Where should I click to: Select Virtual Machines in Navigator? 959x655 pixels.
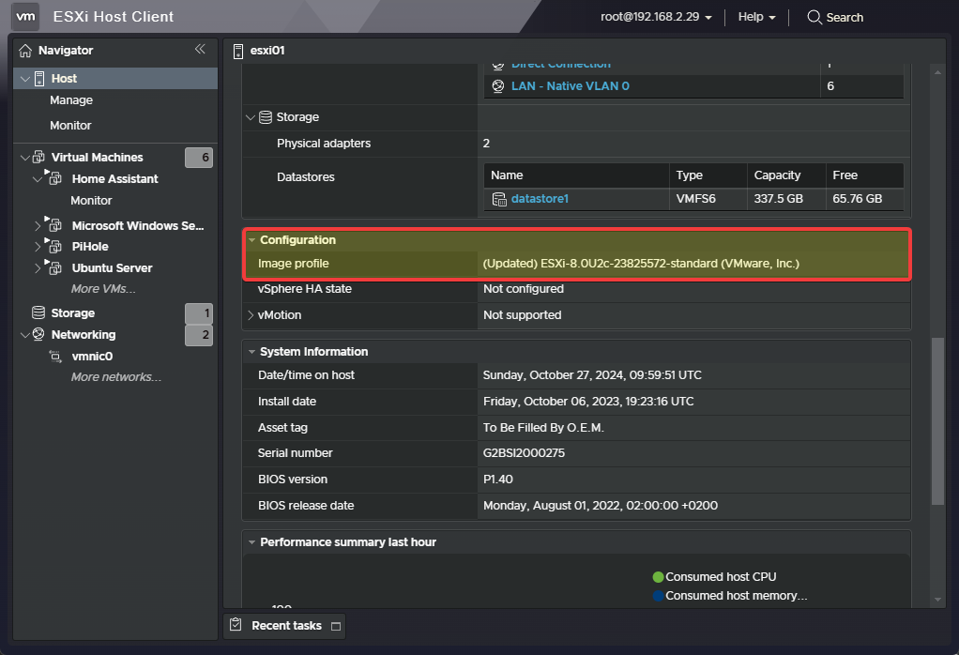[x=98, y=157]
